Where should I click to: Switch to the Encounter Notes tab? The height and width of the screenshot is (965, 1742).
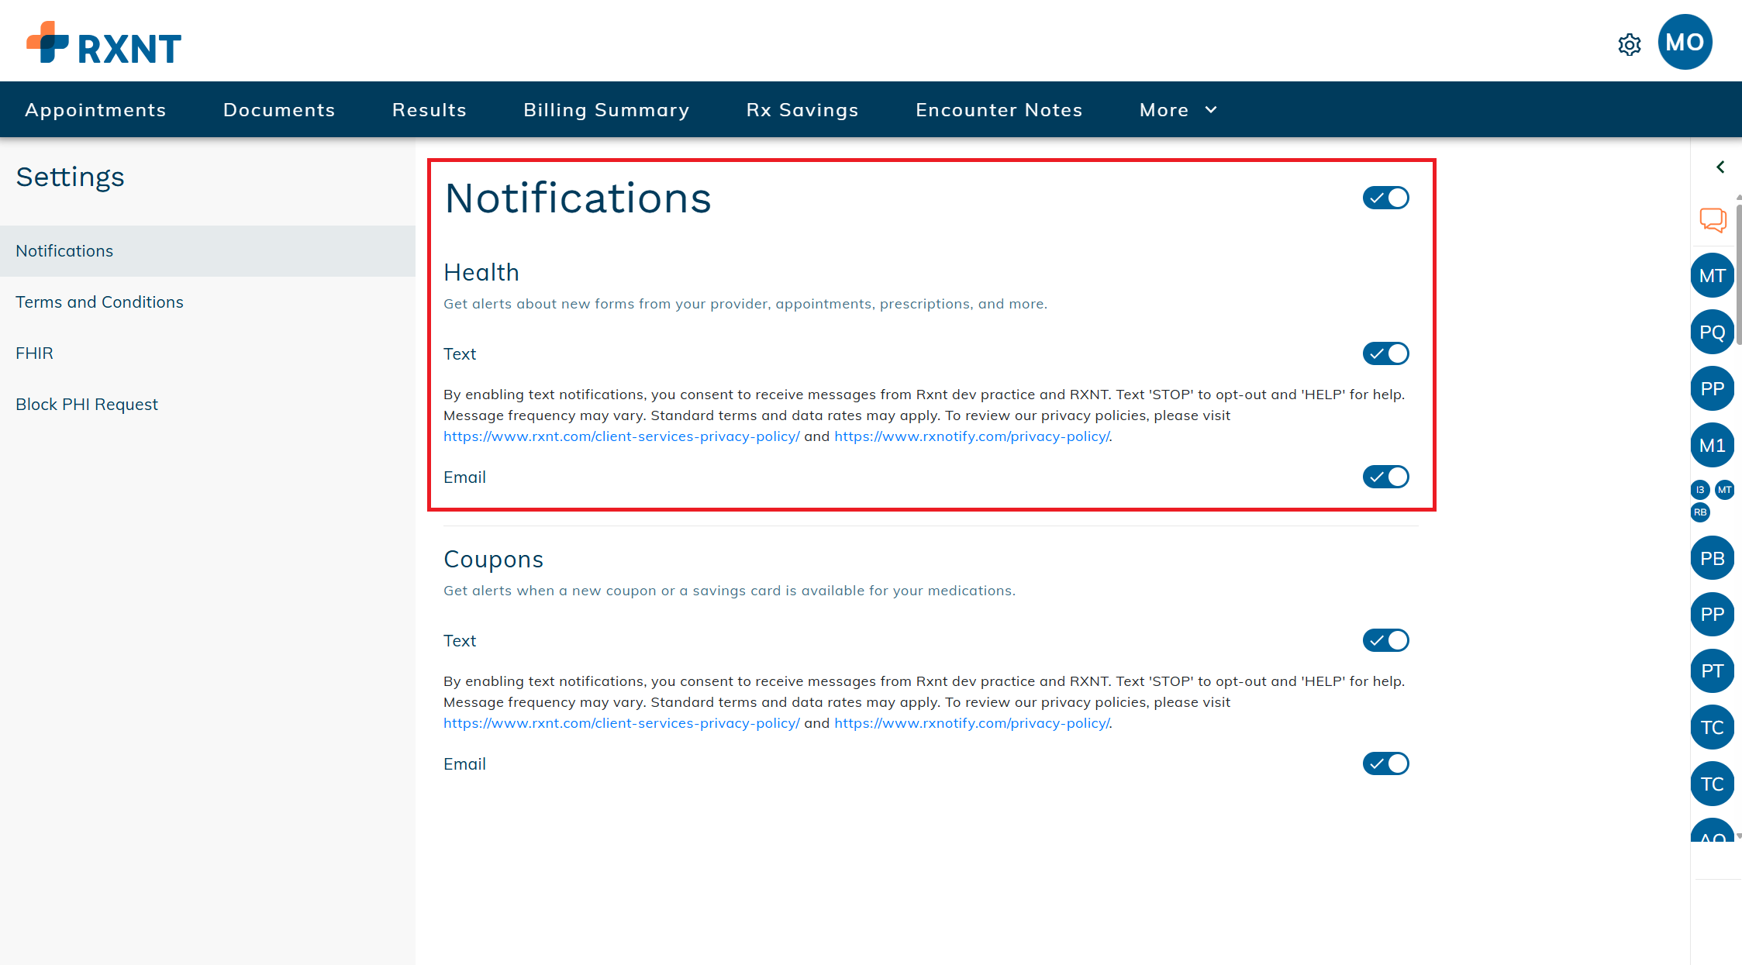[999, 109]
